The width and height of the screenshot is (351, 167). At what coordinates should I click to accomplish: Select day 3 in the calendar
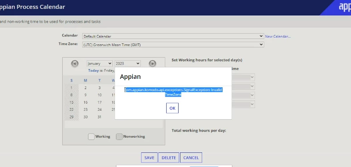coord(100,88)
